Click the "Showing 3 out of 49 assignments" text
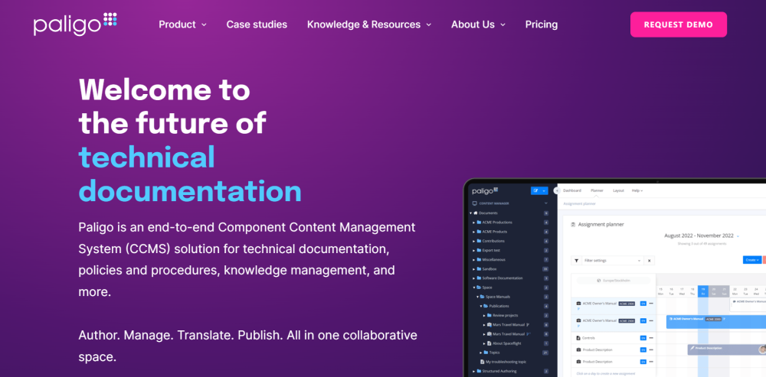 click(702, 243)
